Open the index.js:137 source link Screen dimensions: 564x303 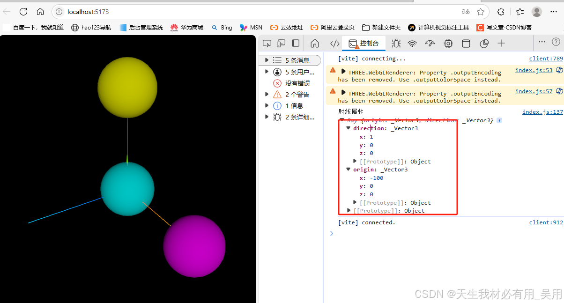(x=542, y=112)
